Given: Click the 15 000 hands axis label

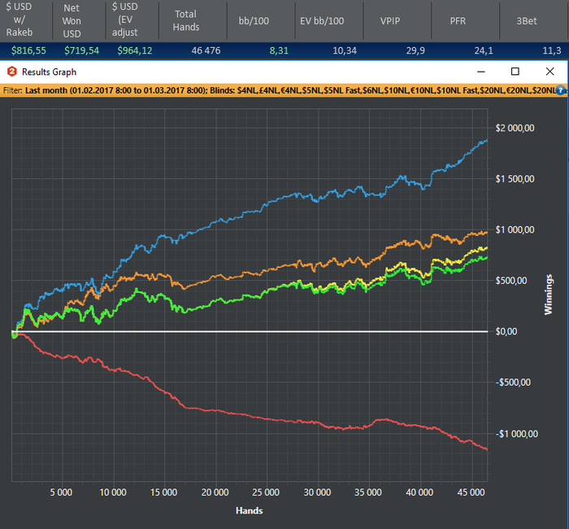Looking at the screenshot, I should pyautogui.click(x=163, y=492).
